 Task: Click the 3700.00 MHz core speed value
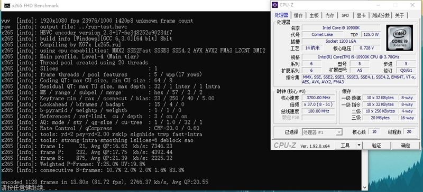[x=318, y=98]
